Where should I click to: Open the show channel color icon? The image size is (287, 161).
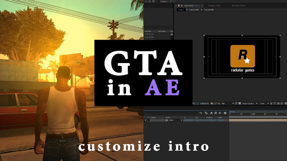tap(219, 103)
